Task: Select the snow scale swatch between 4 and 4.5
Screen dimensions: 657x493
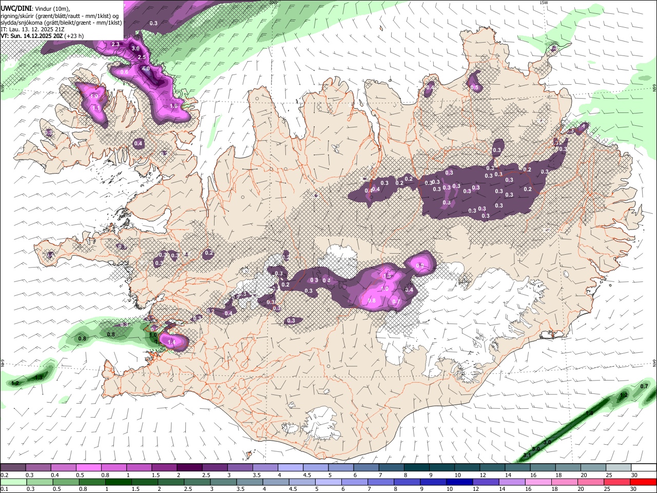Action: [290, 467]
